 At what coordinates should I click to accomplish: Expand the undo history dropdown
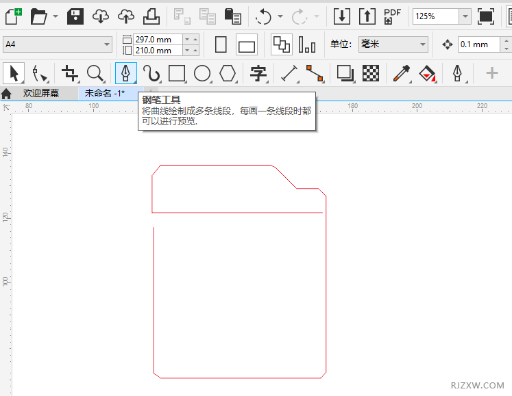pos(280,16)
